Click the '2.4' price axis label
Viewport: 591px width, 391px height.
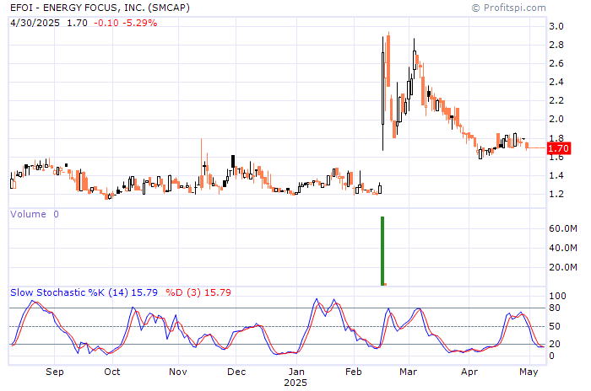[556, 82]
